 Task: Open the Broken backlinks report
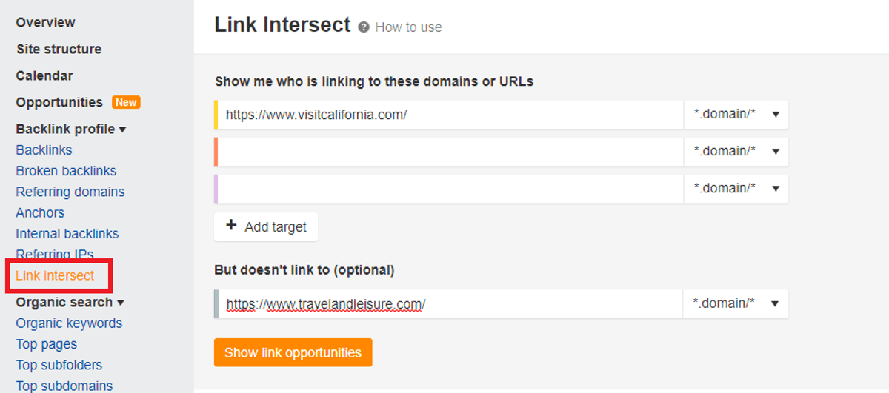click(66, 171)
